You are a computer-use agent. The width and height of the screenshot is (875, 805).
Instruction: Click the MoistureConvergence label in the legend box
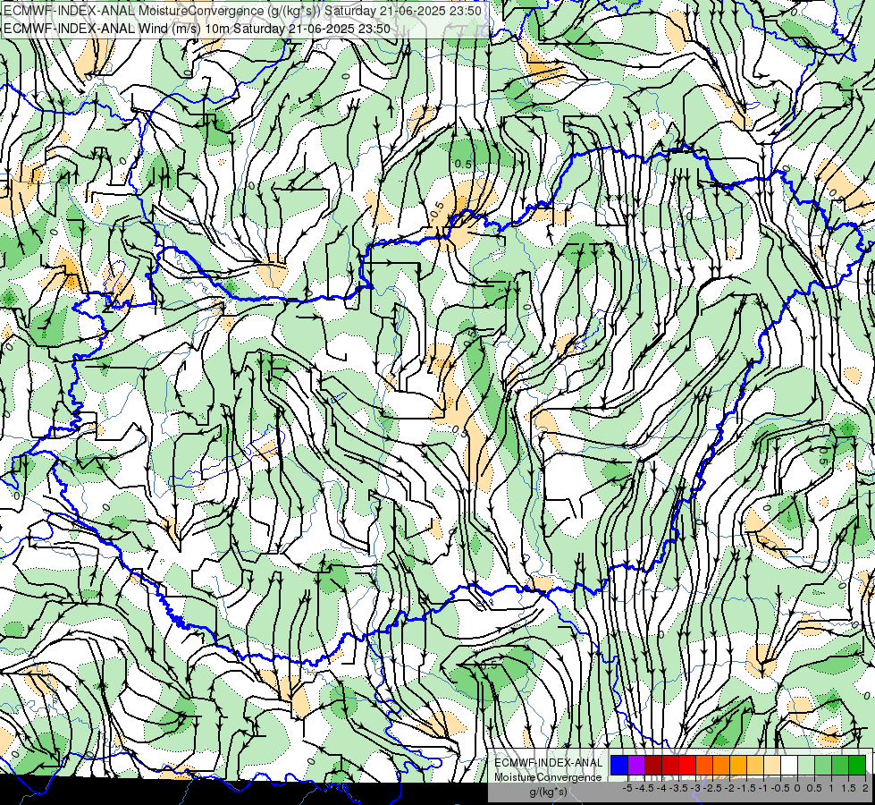pos(548,777)
